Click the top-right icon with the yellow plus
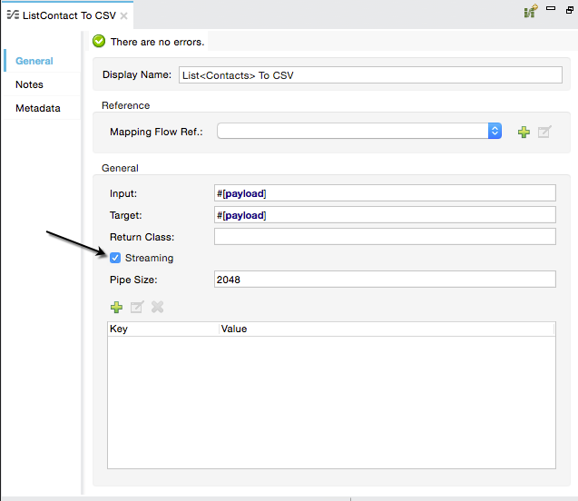This screenshot has height=501, width=578. [x=530, y=13]
